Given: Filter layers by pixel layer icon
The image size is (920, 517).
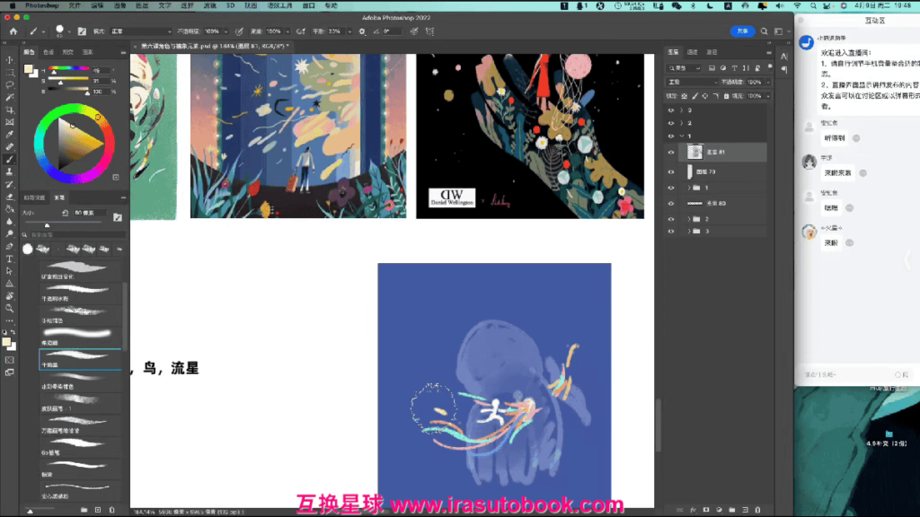Looking at the screenshot, I should 712,68.
